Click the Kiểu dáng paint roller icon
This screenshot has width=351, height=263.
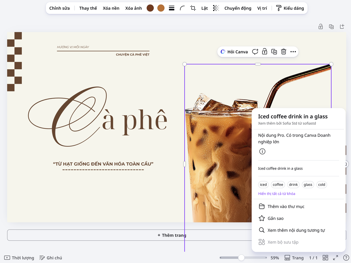click(x=279, y=8)
